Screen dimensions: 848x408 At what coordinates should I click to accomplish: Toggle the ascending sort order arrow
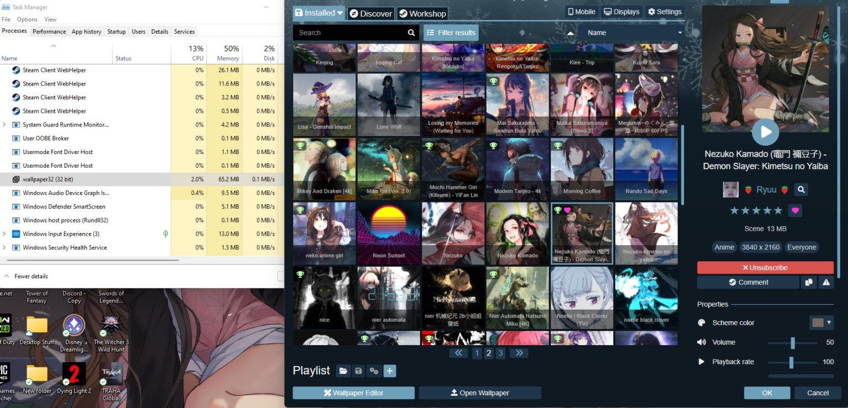pos(570,33)
